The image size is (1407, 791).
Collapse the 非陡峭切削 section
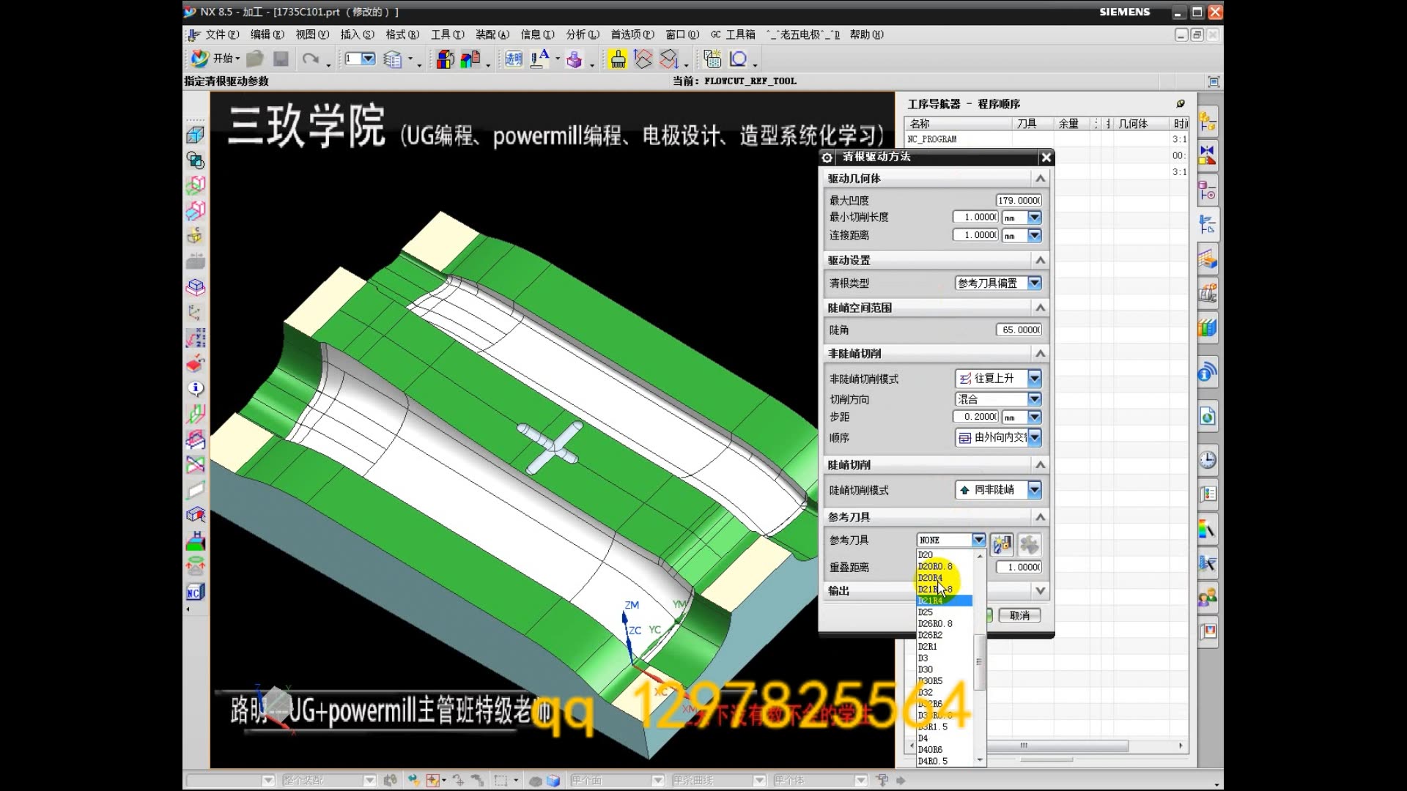point(1039,354)
